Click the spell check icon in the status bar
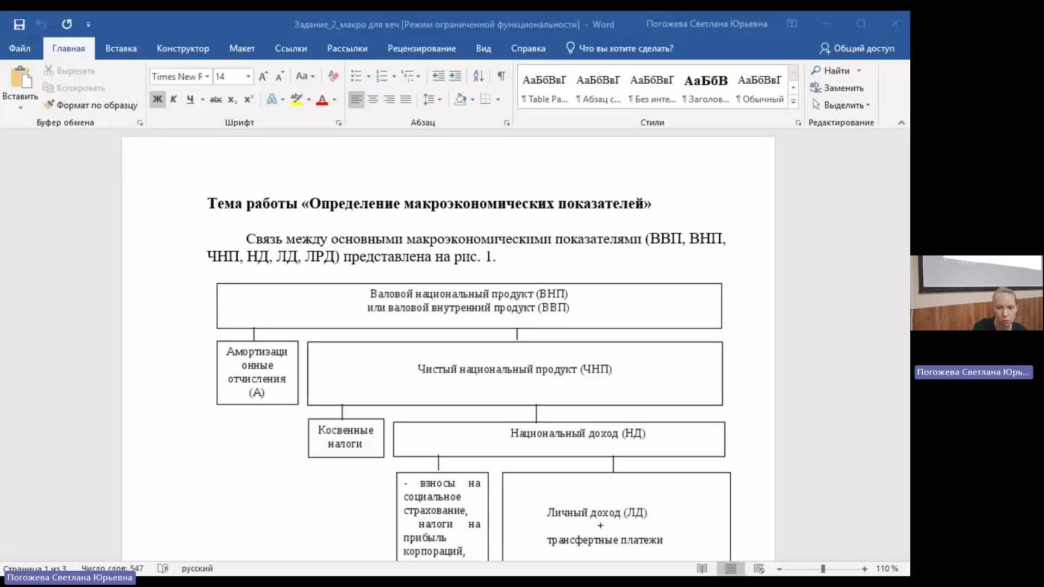Image resolution: width=1044 pixels, height=587 pixels. pos(163,569)
